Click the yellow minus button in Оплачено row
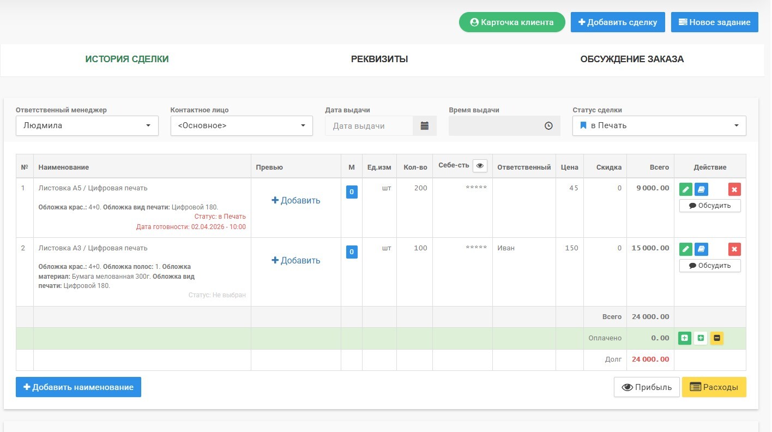 pos(717,338)
